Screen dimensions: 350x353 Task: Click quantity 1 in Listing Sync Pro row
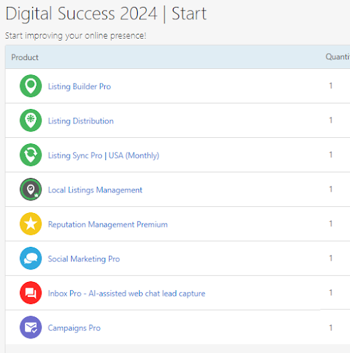(x=331, y=154)
